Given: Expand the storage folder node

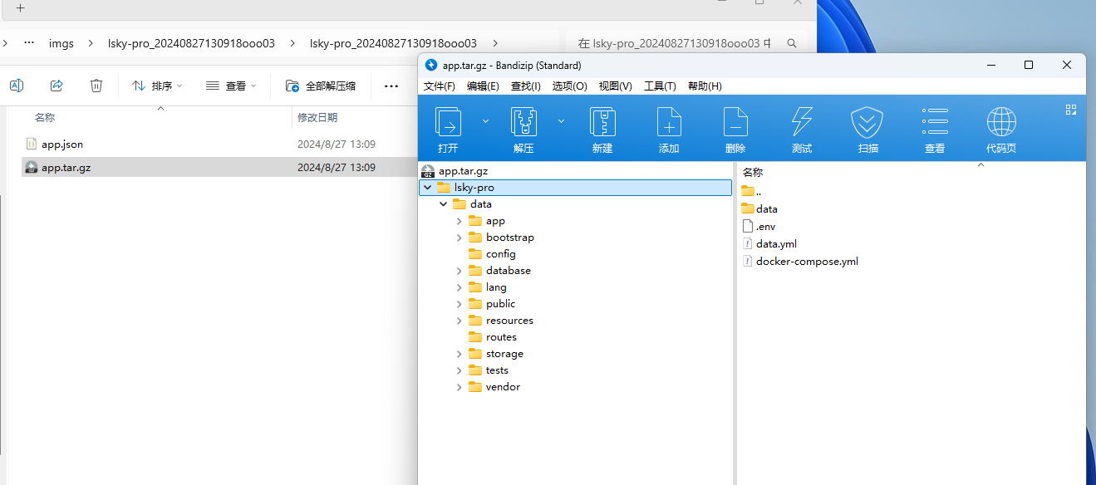Looking at the screenshot, I should [x=460, y=354].
